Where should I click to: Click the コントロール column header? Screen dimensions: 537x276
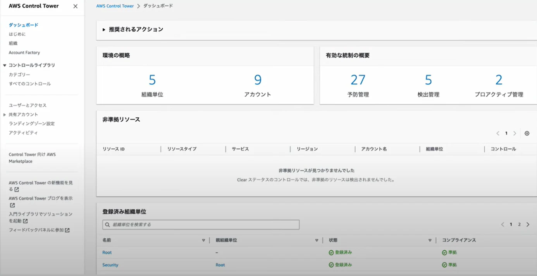(503, 149)
